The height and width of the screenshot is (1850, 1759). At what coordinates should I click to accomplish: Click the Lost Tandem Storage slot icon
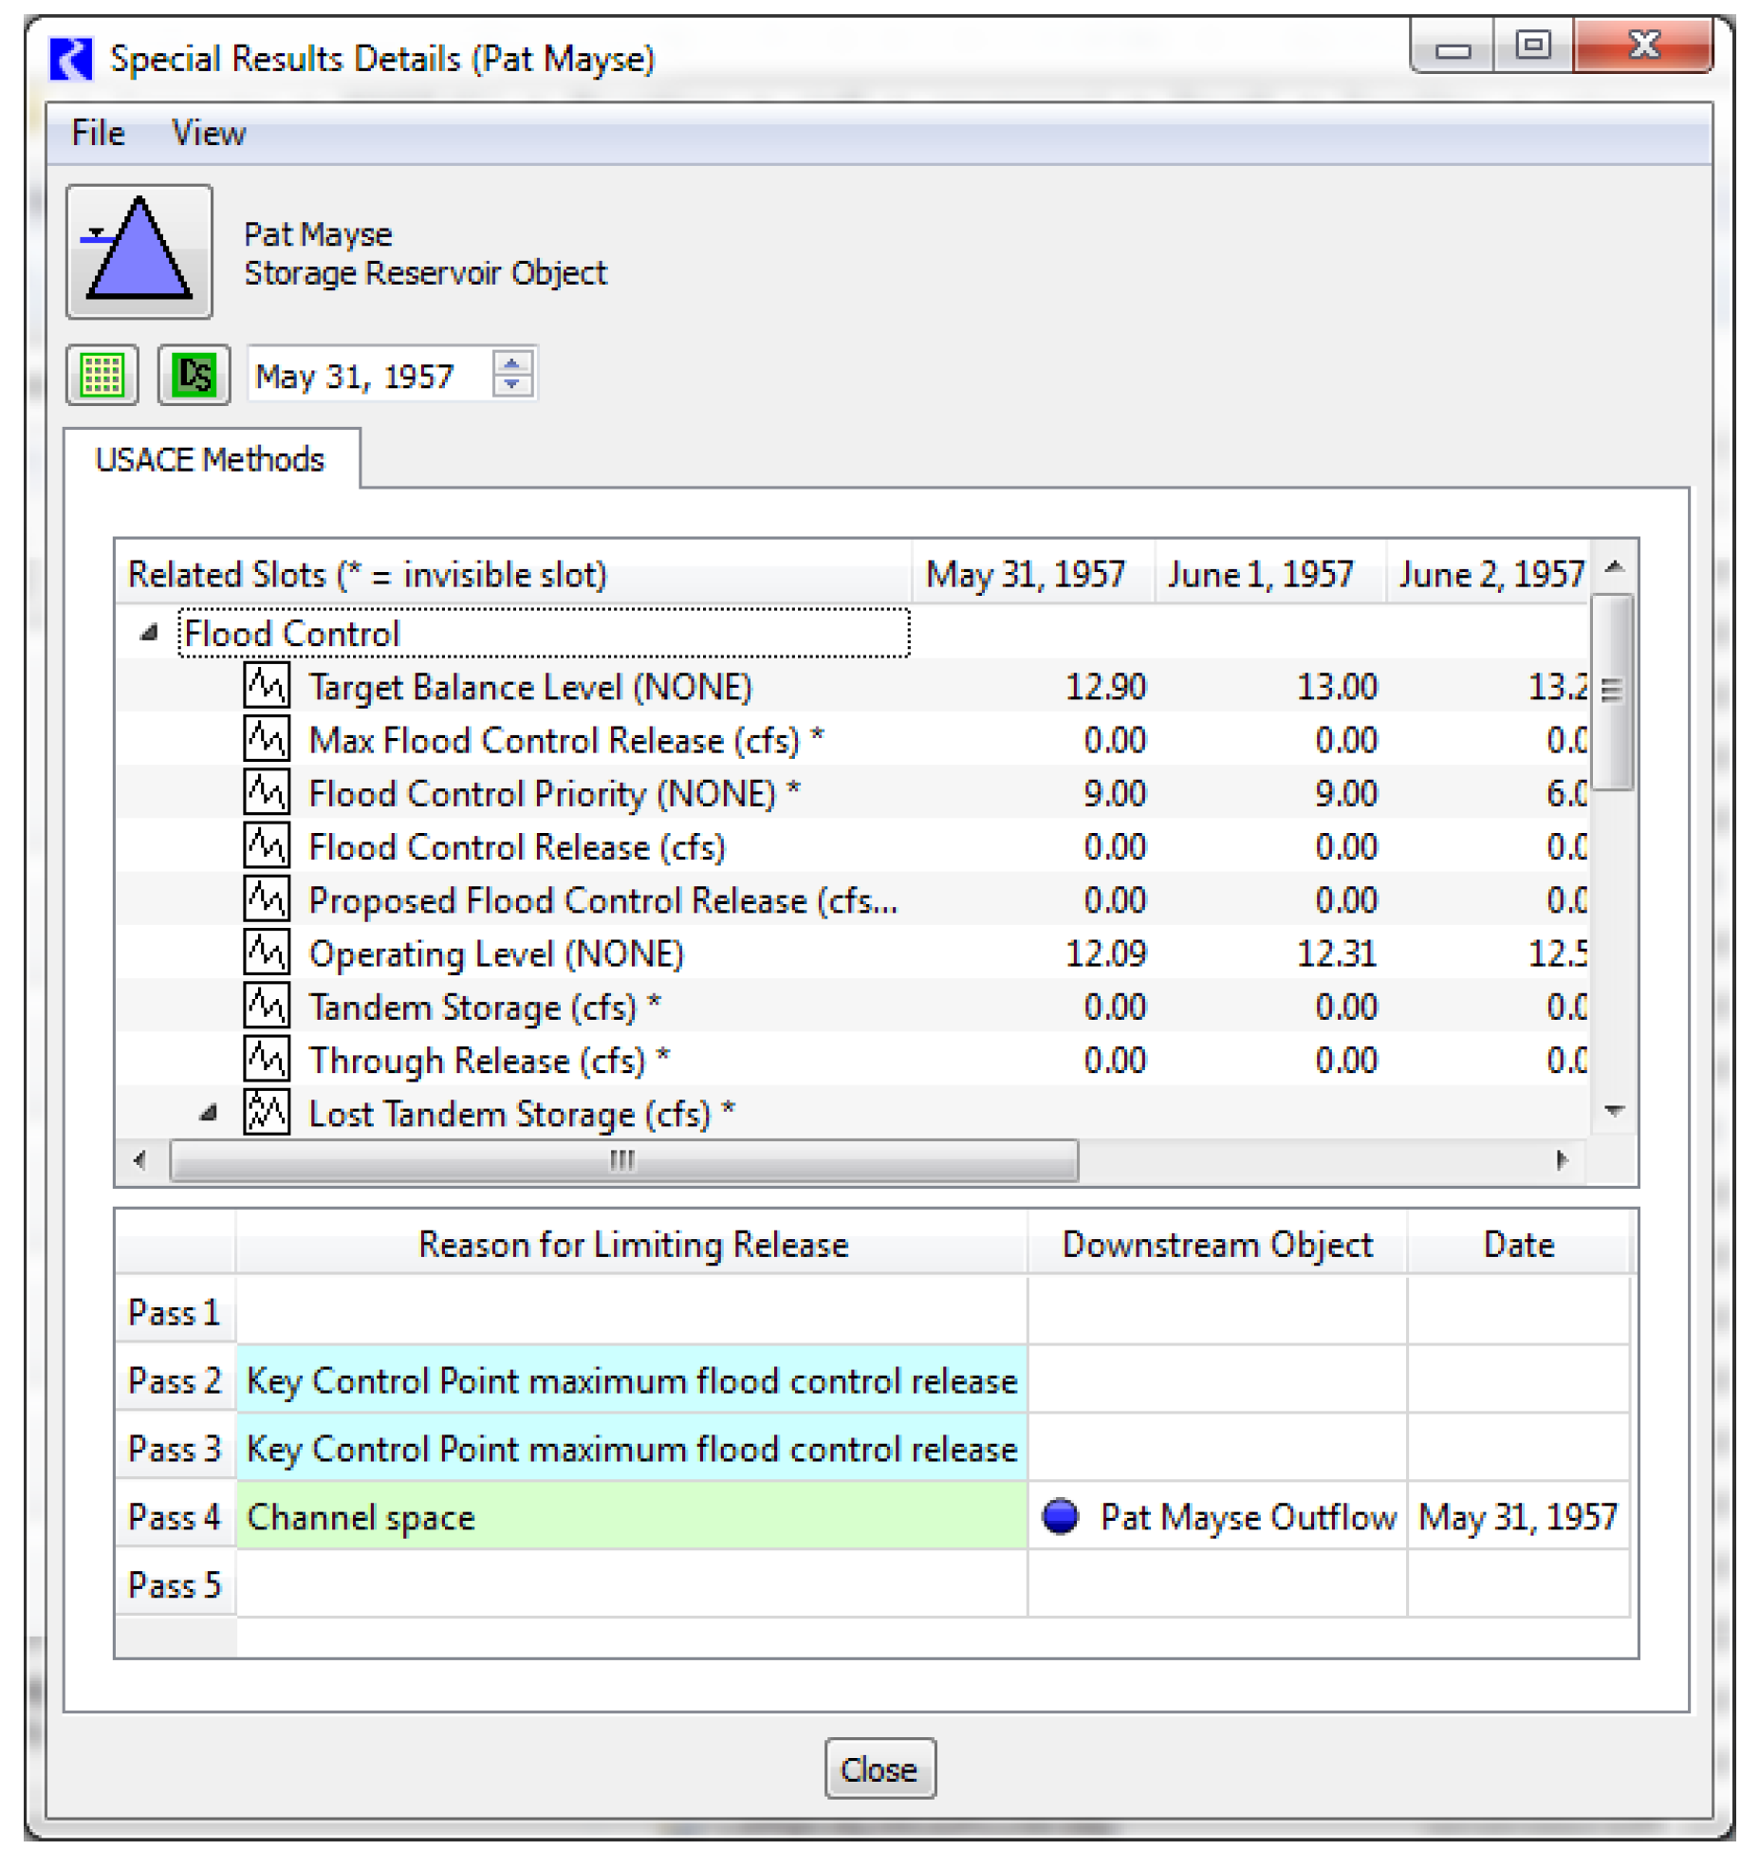266,1113
